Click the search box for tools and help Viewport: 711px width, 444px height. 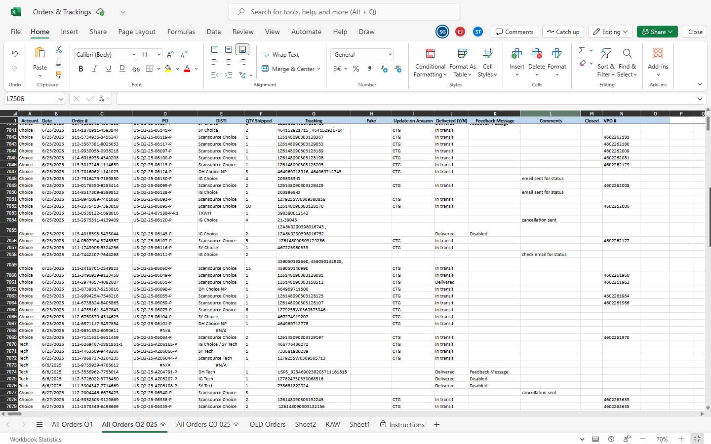tap(344, 12)
